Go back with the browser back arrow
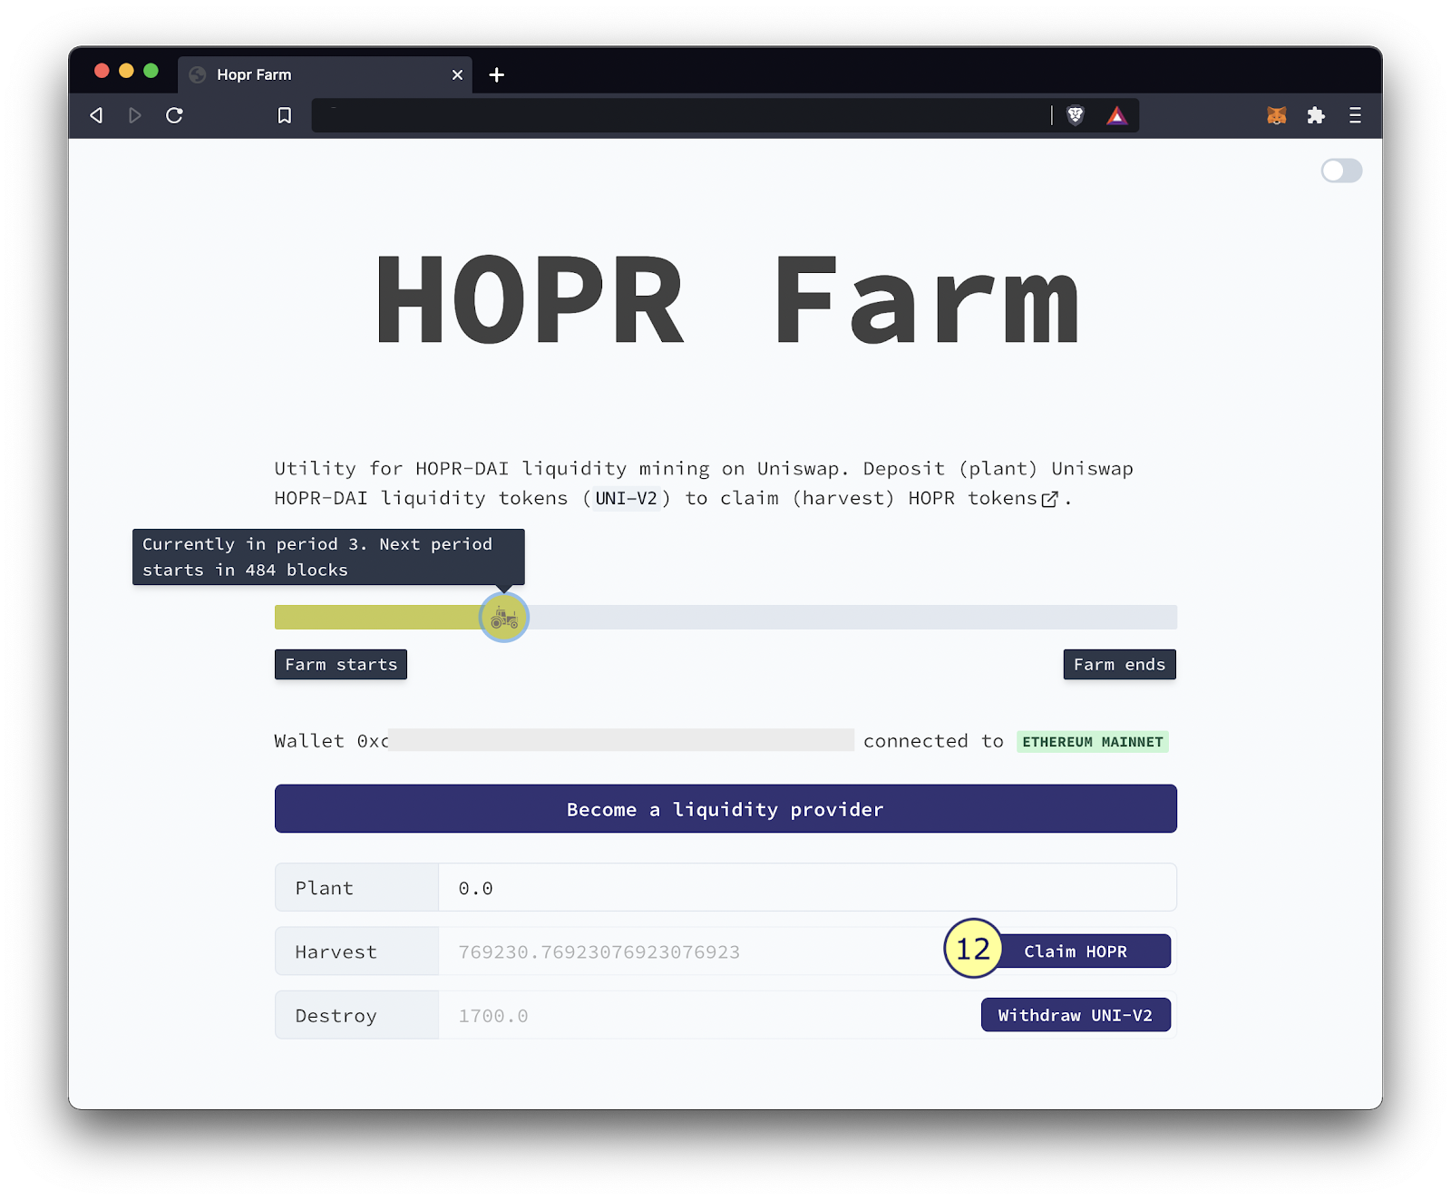 pyautogui.click(x=96, y=115)
